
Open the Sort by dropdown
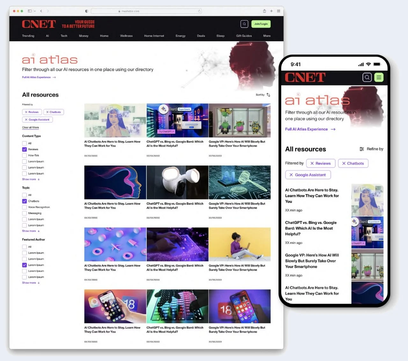(263, 95)
